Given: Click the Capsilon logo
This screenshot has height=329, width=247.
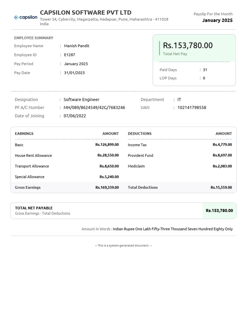Looking at the screenshot, I should 26,17.
